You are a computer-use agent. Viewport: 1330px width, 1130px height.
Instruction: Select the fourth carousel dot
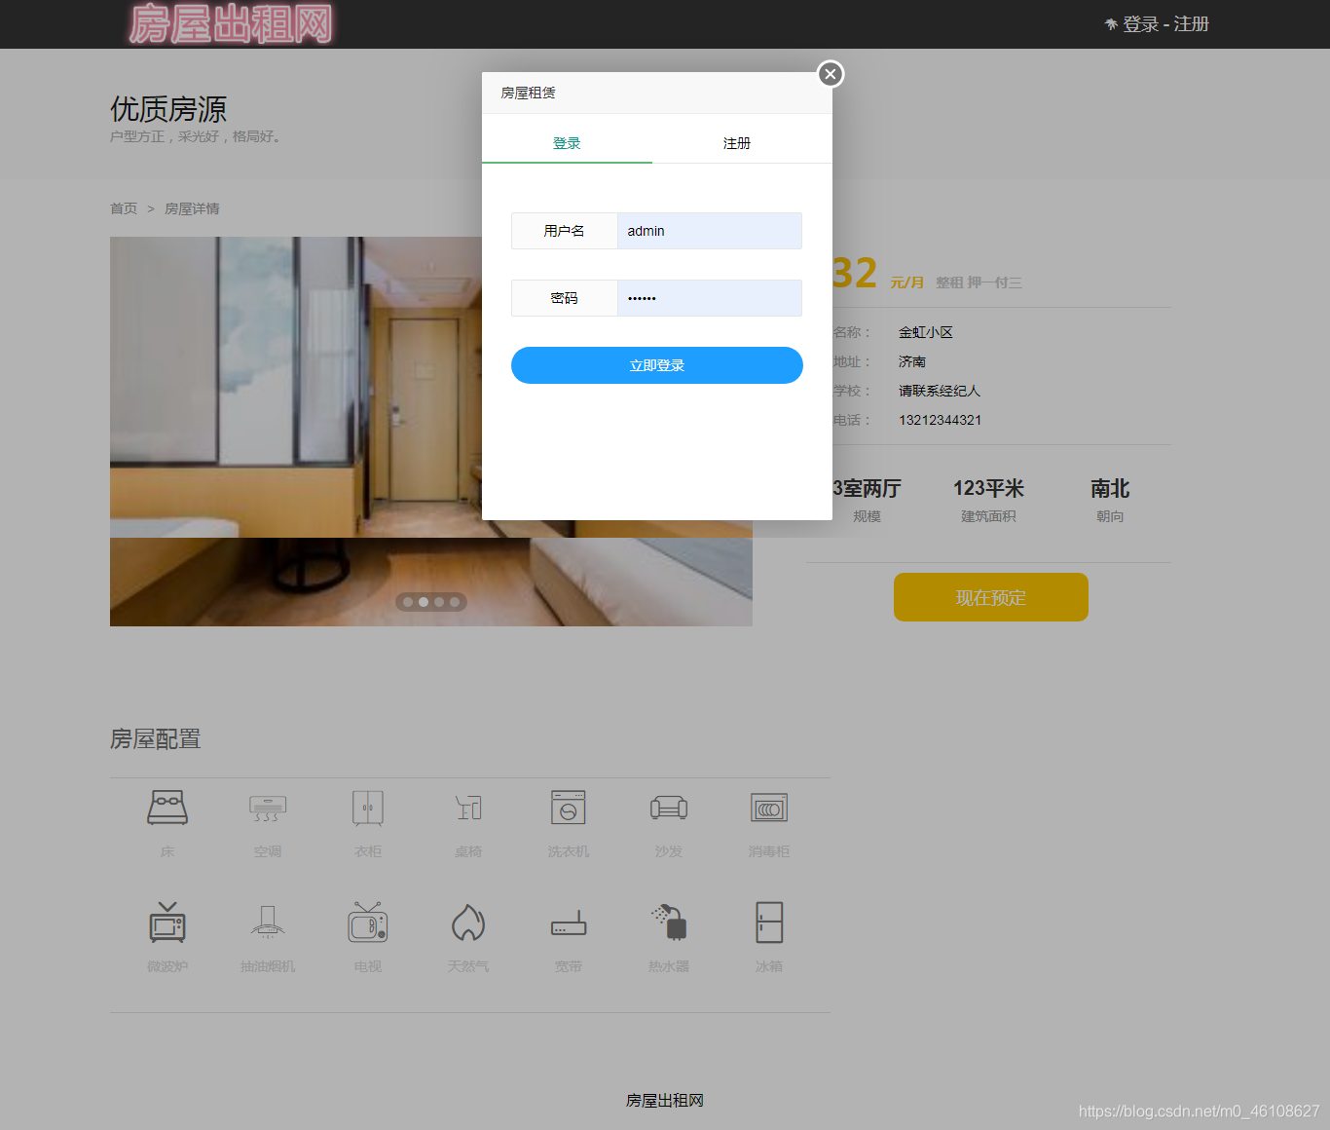click(455, 602)
